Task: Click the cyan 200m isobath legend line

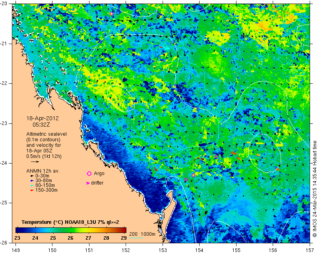Action: (x=136, y=238)
